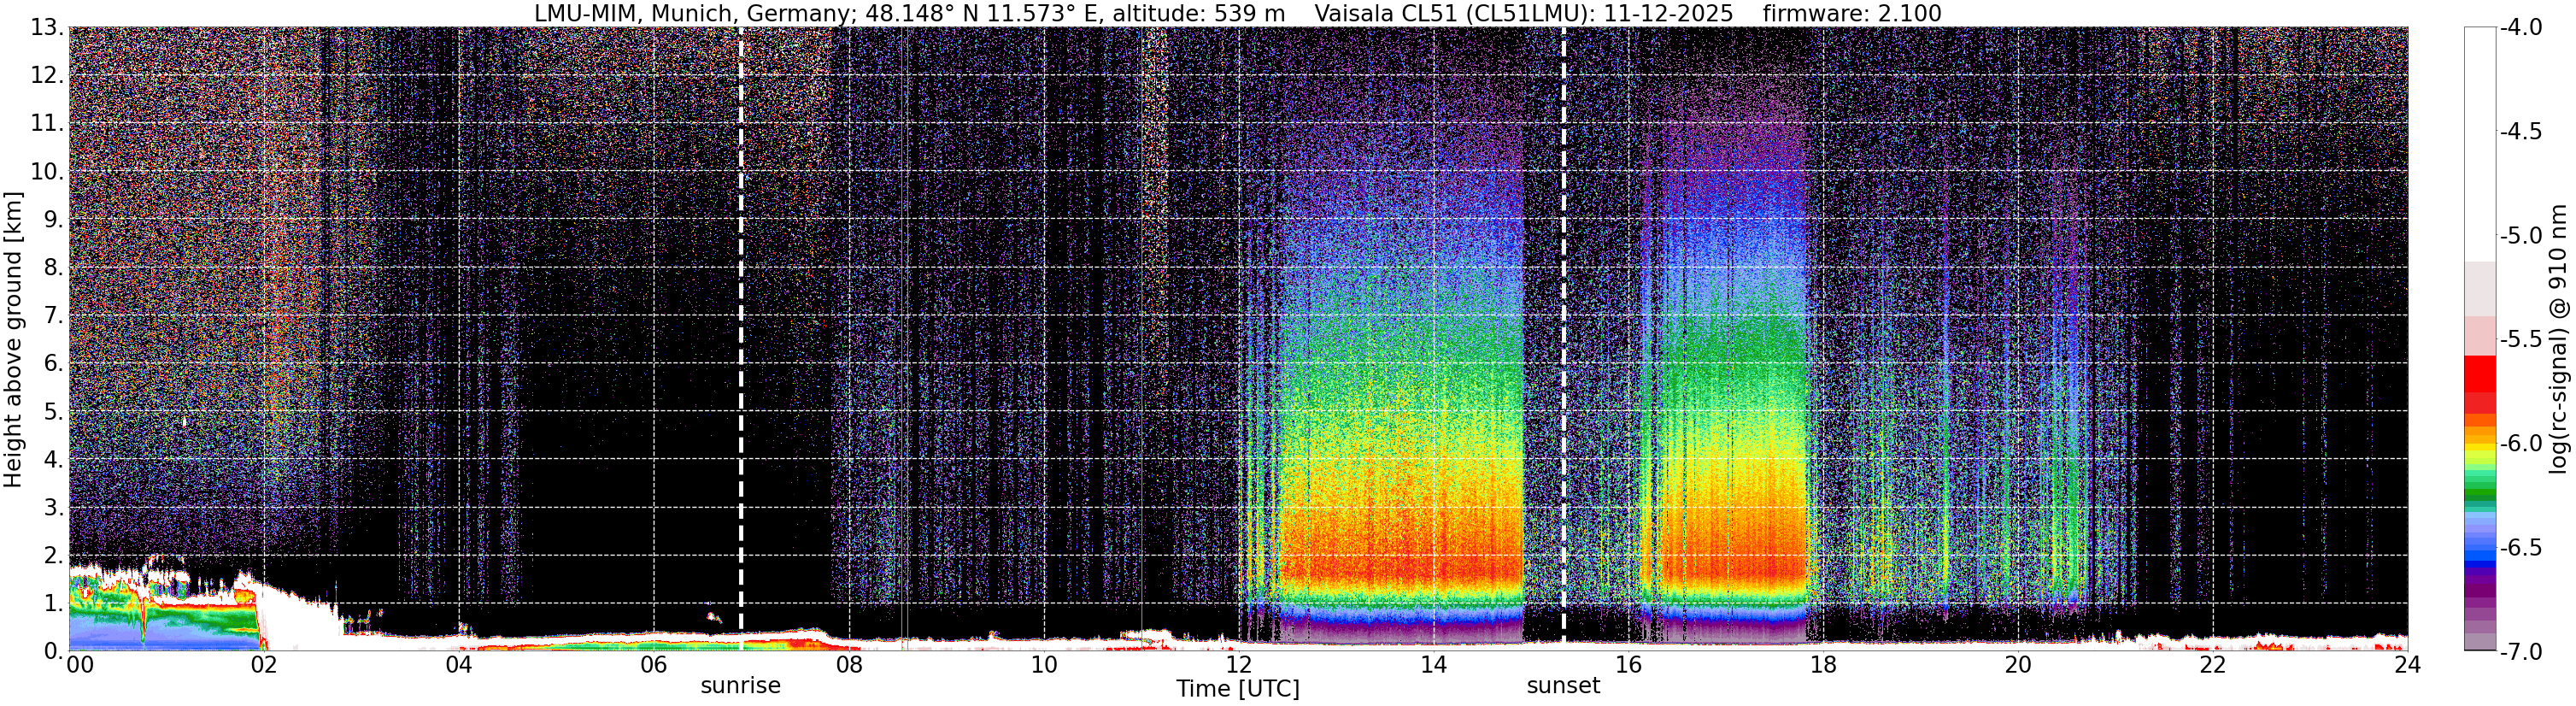Click the time axis tick label "22"
This screenshot has width=2576, height=706.
point(2213,665)
